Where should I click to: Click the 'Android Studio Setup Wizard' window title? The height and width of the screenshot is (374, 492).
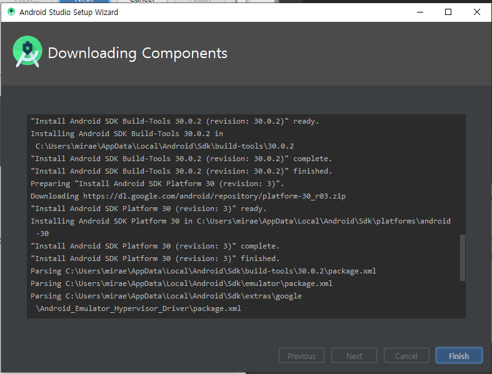pyautogui.click(x=69, y=12)
